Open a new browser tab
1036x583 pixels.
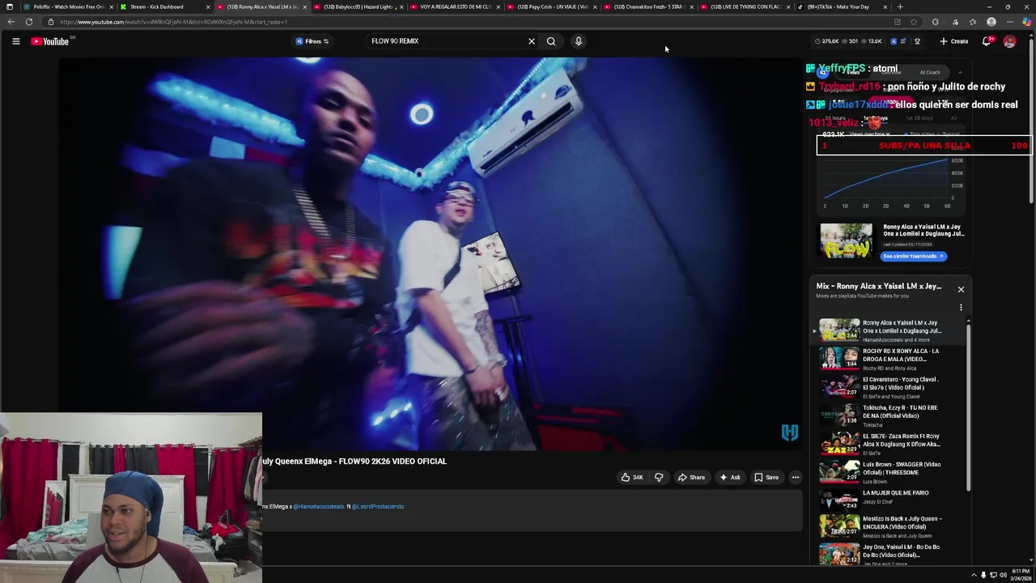click(900, 6)
